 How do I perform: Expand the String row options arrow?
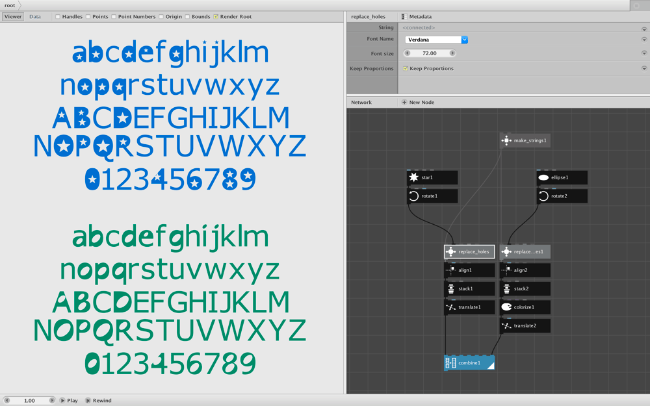pyautogui.click(x=644, y=29)
